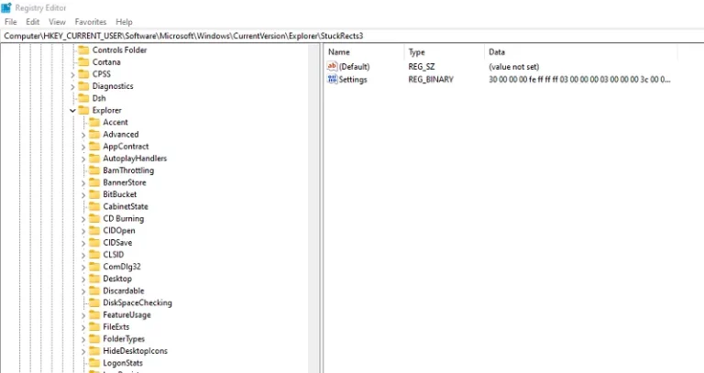Select the Accent folder icon
This screenshot has width=704, height=373.
coord(94,122)
